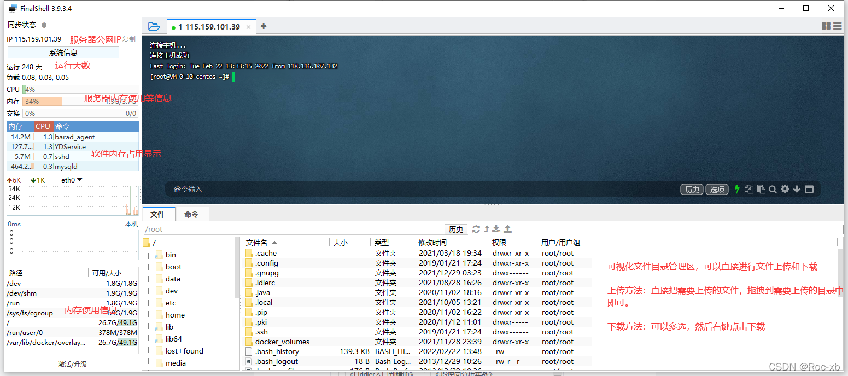Sort by 文件名 column header

click(286, 243)
